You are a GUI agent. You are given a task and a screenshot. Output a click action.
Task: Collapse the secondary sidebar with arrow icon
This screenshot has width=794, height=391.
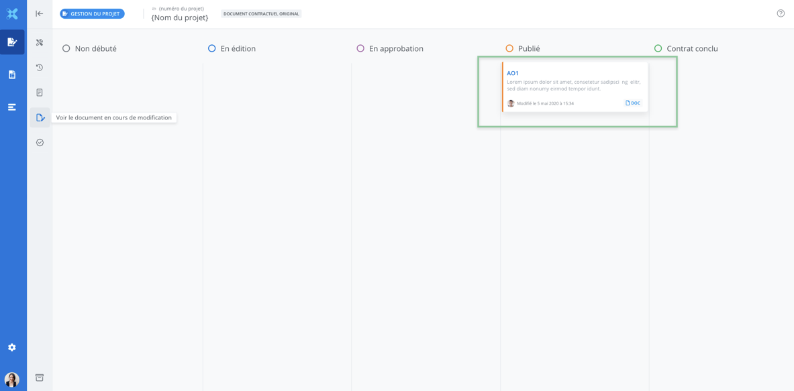[x=40, y=13]
